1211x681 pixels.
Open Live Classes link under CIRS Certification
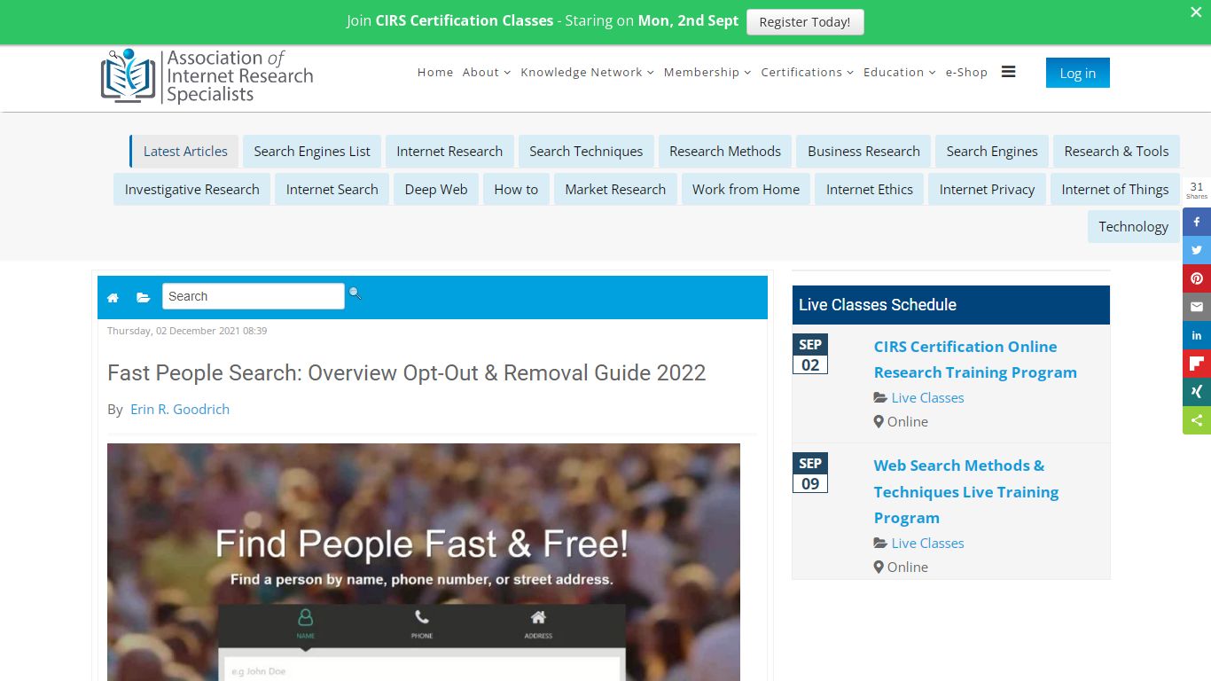tap(927, 398)
